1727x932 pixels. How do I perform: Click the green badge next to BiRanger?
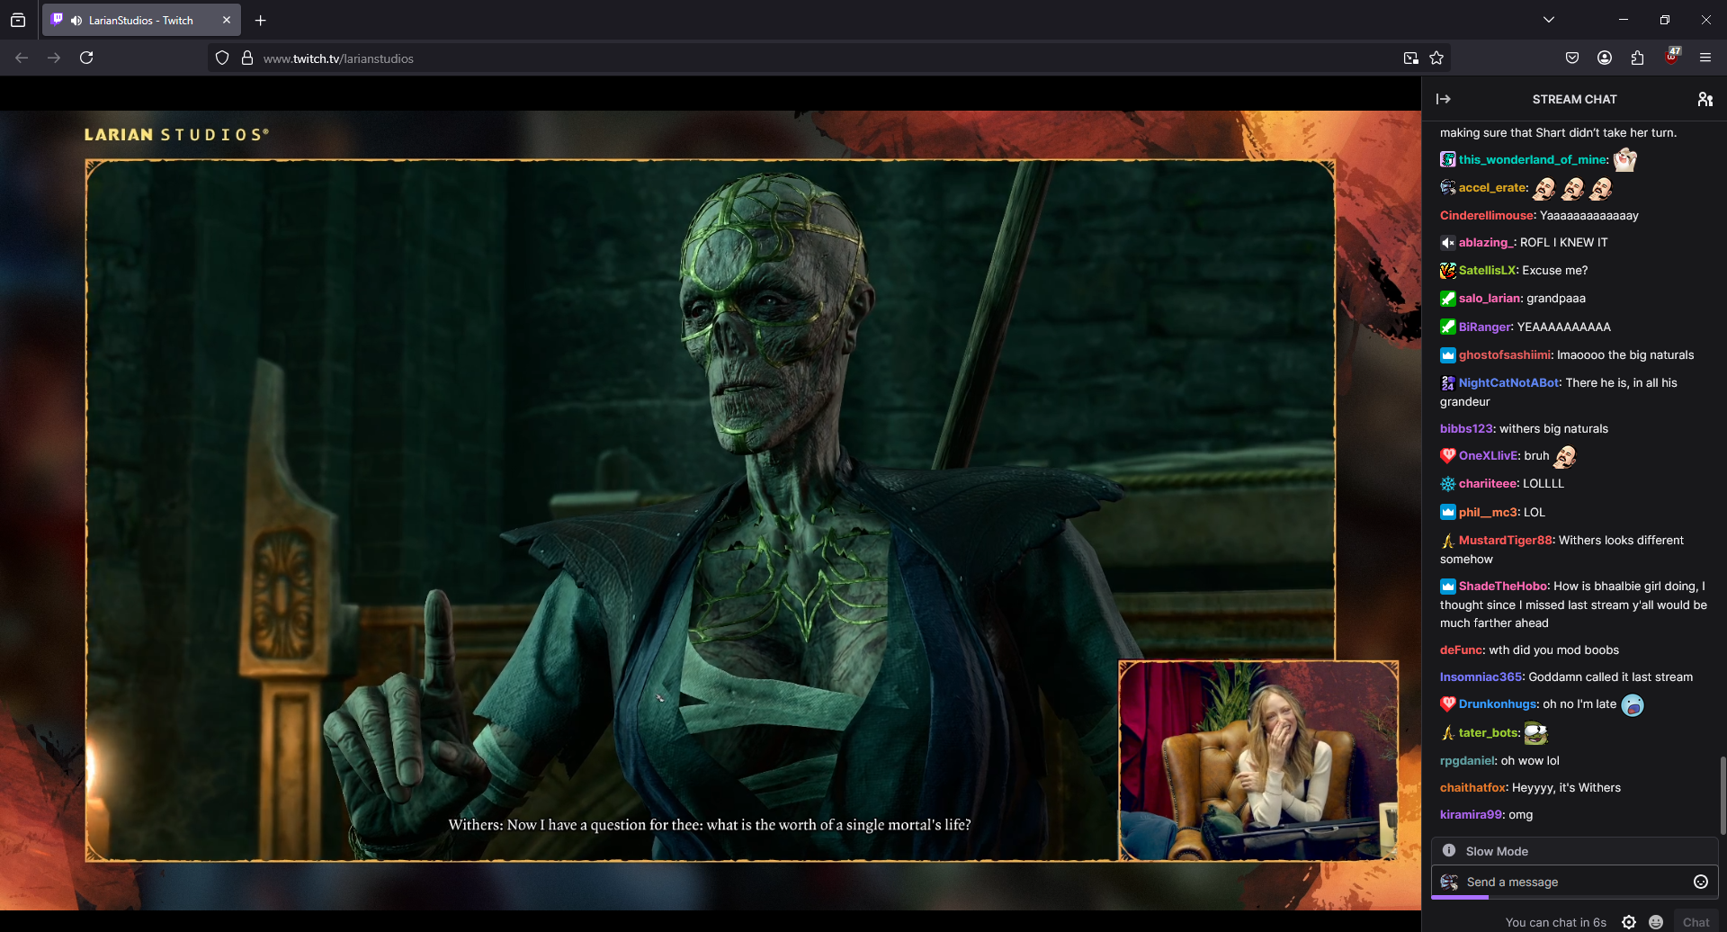coord(1448,327)
